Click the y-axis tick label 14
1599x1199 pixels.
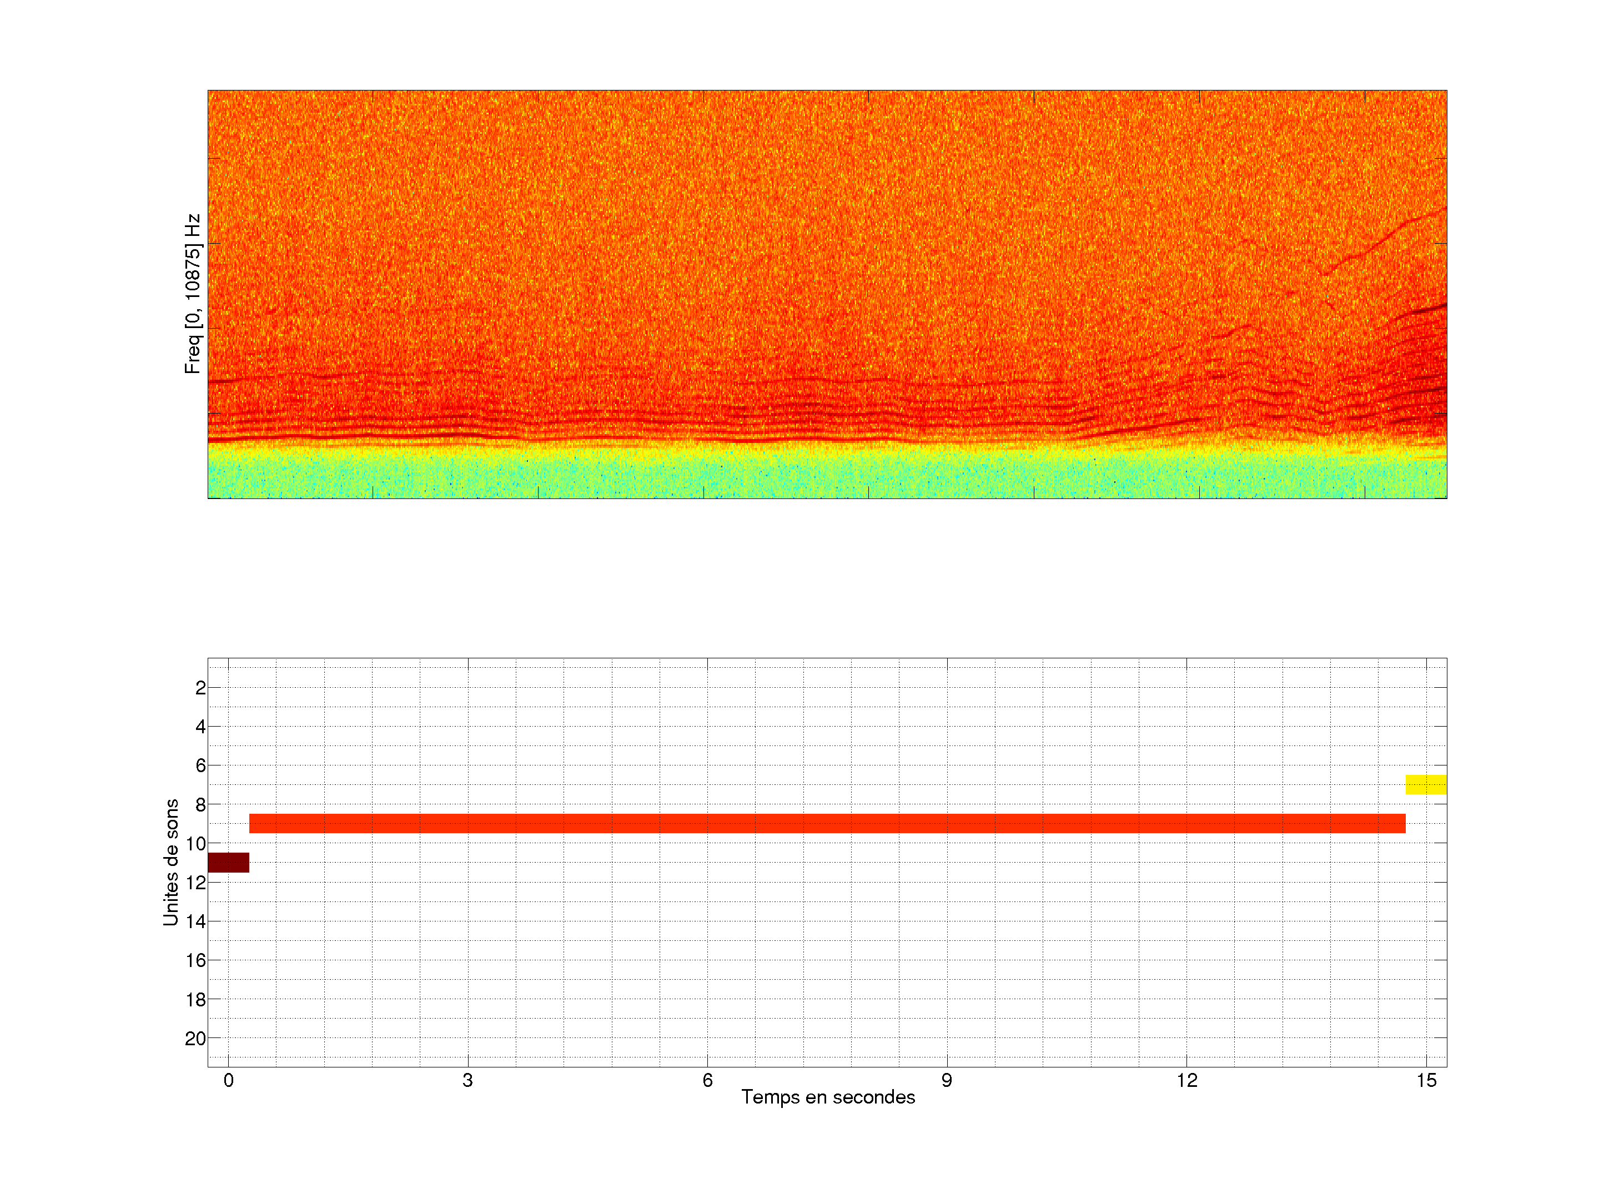click(195, 921)
